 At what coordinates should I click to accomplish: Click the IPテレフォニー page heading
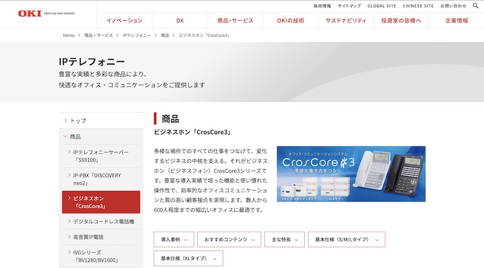tap(92, 62)
